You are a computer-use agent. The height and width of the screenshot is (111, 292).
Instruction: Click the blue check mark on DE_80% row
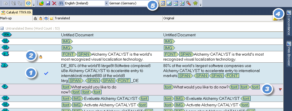coord(46,73)
